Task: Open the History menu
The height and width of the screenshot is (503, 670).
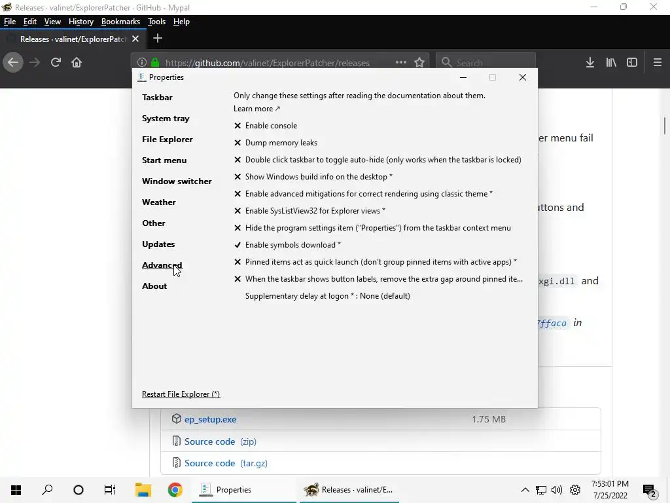Action: pos(81,22)
